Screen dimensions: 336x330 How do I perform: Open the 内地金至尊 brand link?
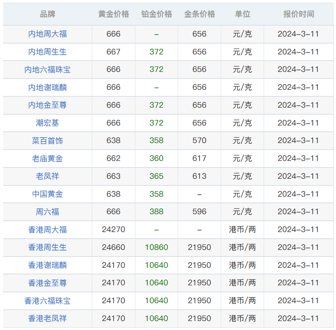(47, 105)
